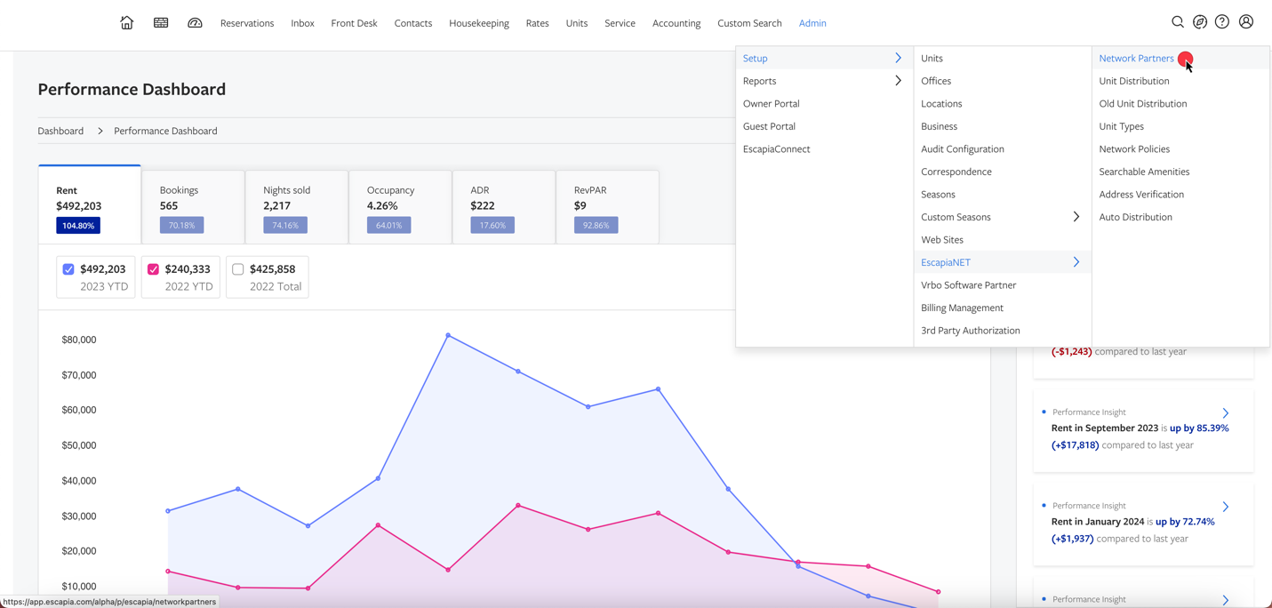The height and width of the screenshot is (608, 1272).
Task: Open Unit Distribution menu entry
Action: click(x=1133, y=81)
